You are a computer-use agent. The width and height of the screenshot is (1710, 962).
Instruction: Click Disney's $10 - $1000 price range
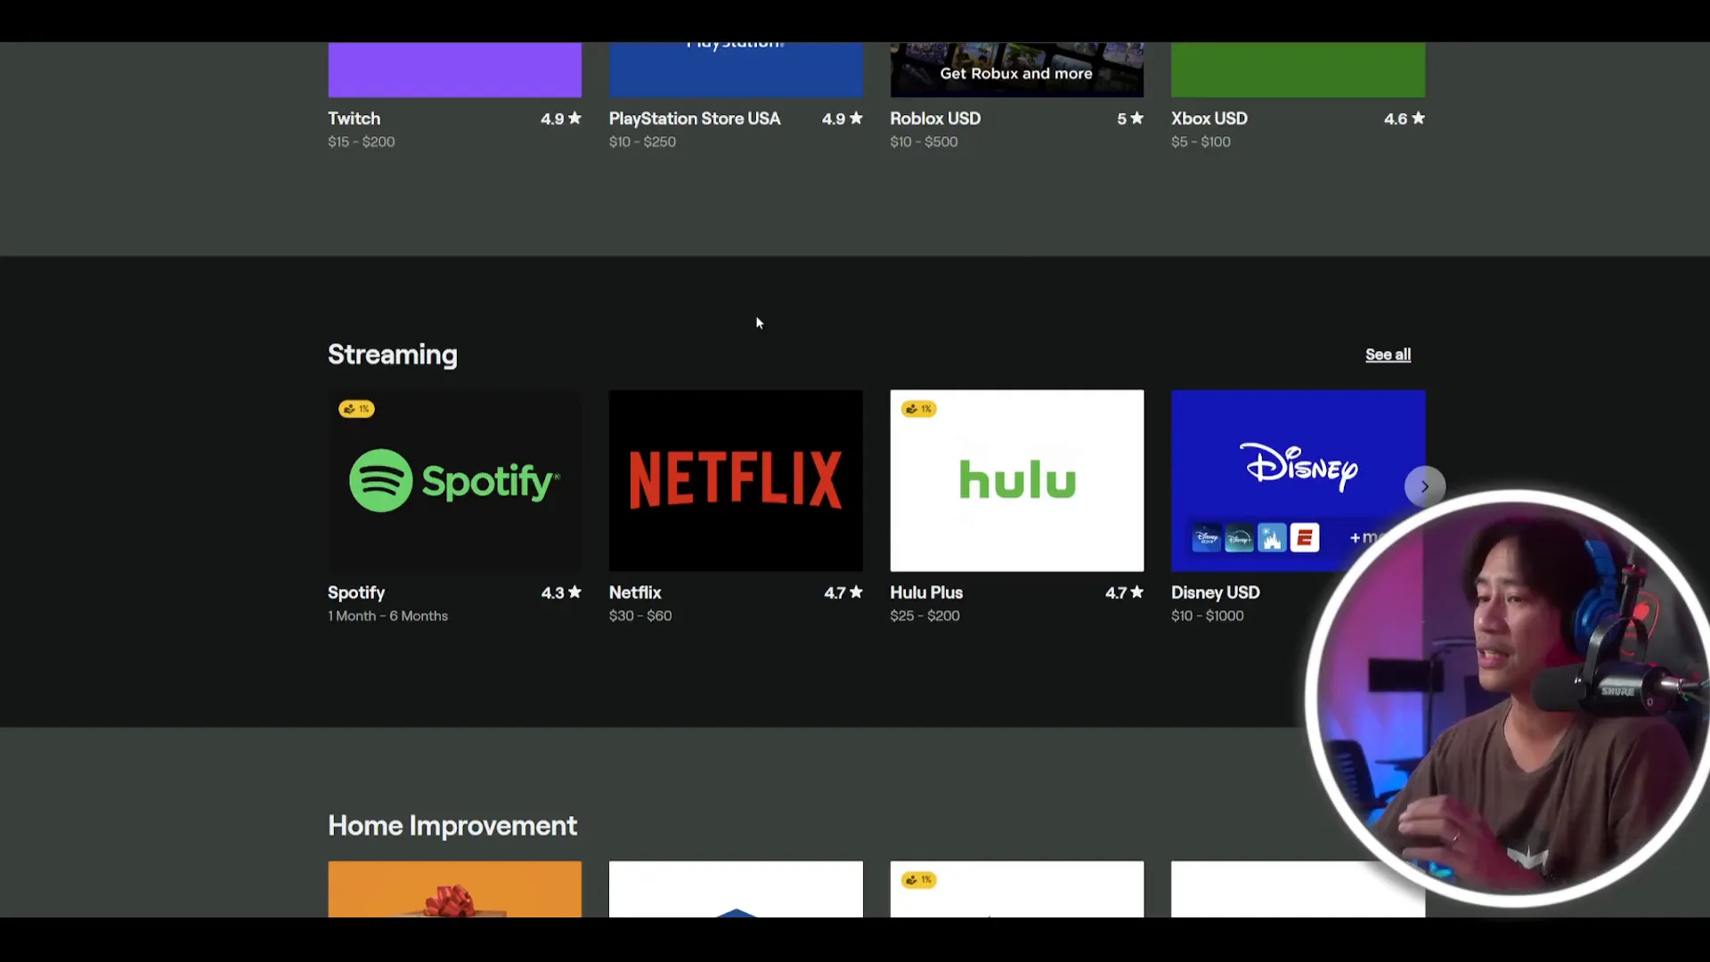coord(1207,616)
